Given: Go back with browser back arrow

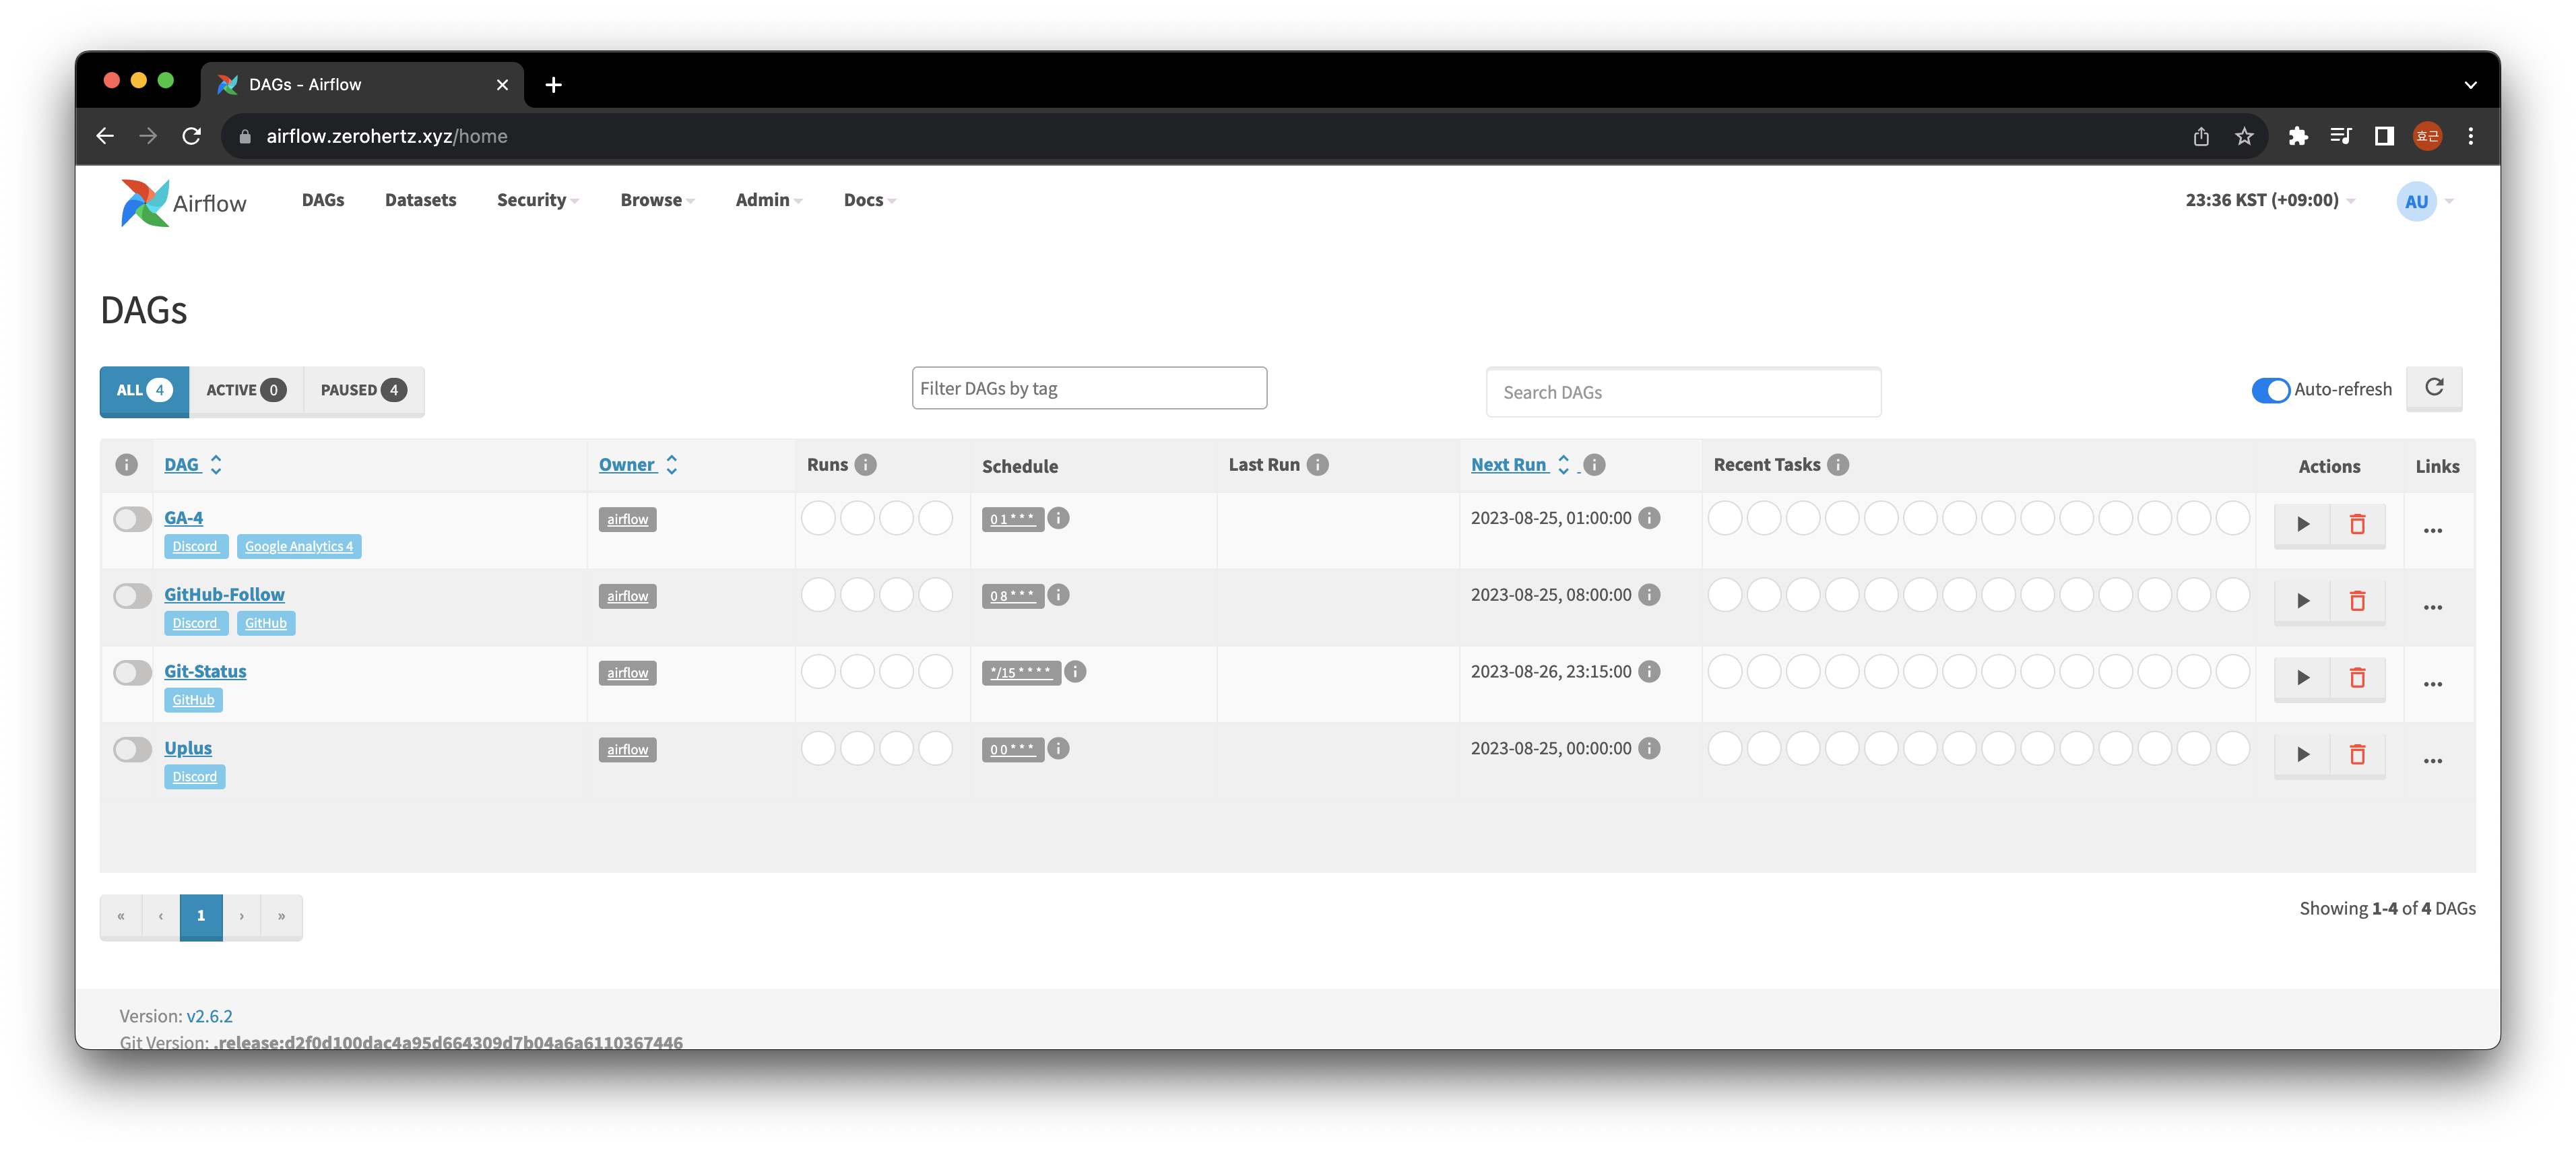Looking at the screenshot, I should (105, 136).
